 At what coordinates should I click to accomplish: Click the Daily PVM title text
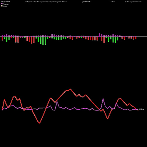pos(6,2)
